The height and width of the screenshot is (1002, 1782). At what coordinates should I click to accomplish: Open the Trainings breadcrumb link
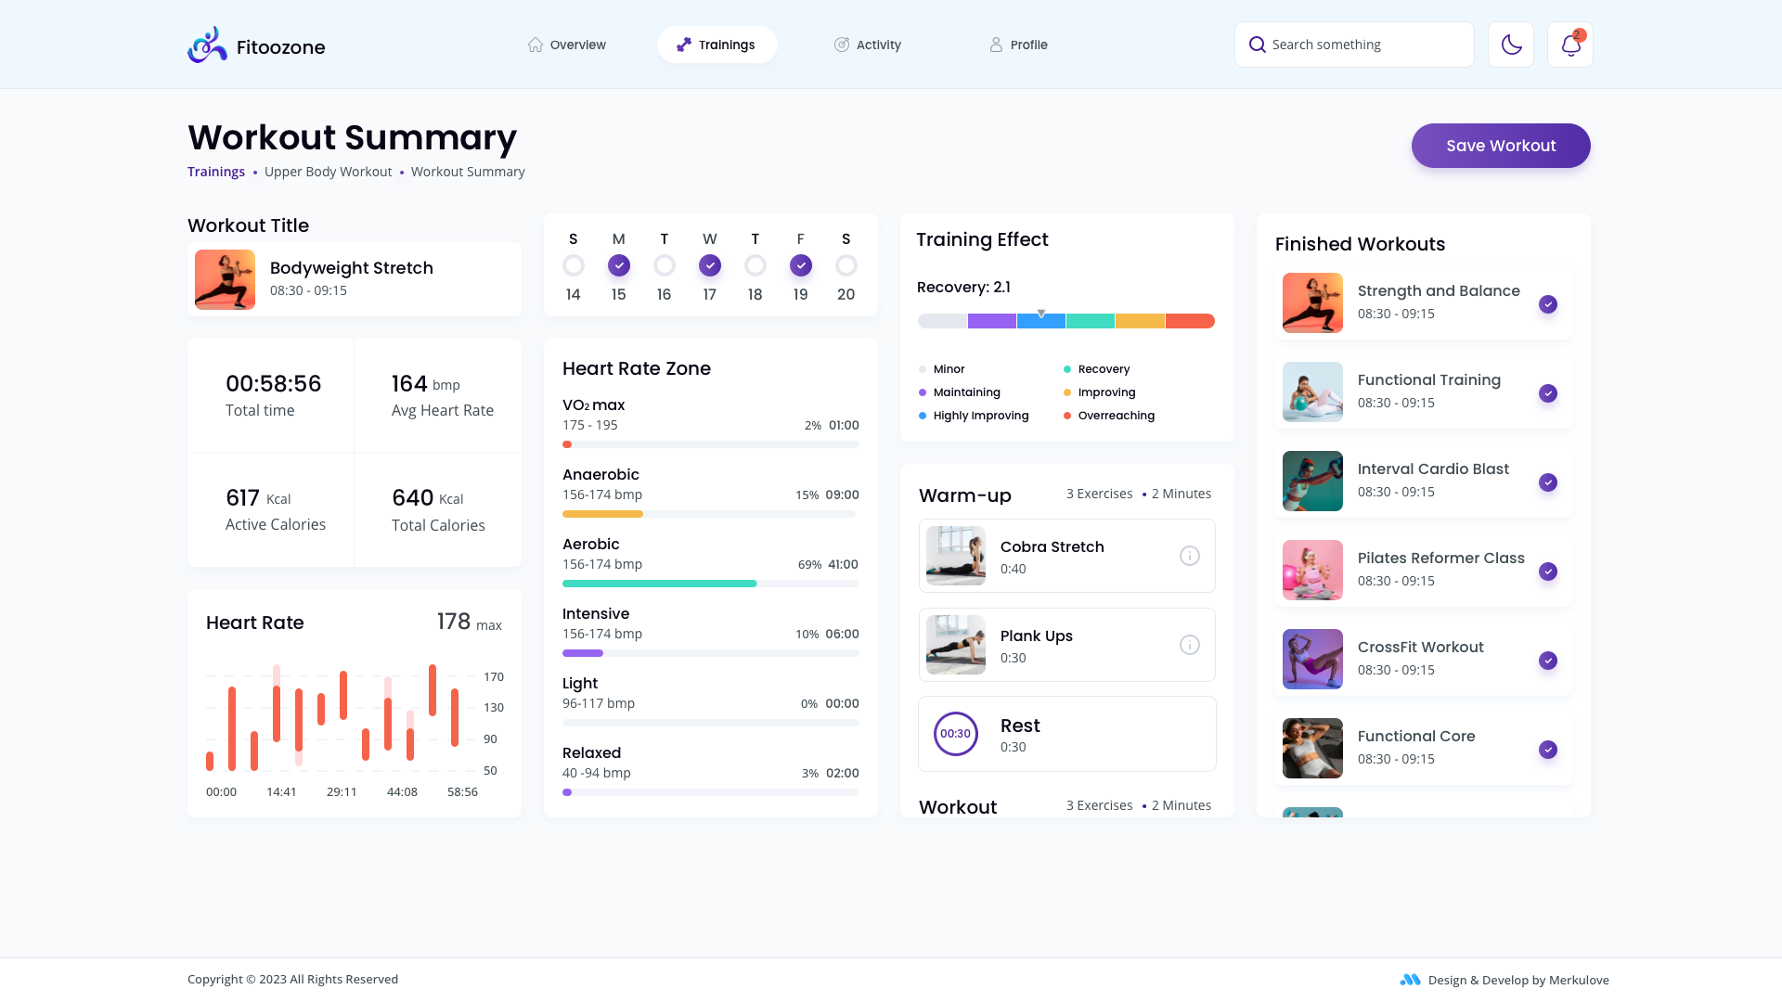[215, 171]
